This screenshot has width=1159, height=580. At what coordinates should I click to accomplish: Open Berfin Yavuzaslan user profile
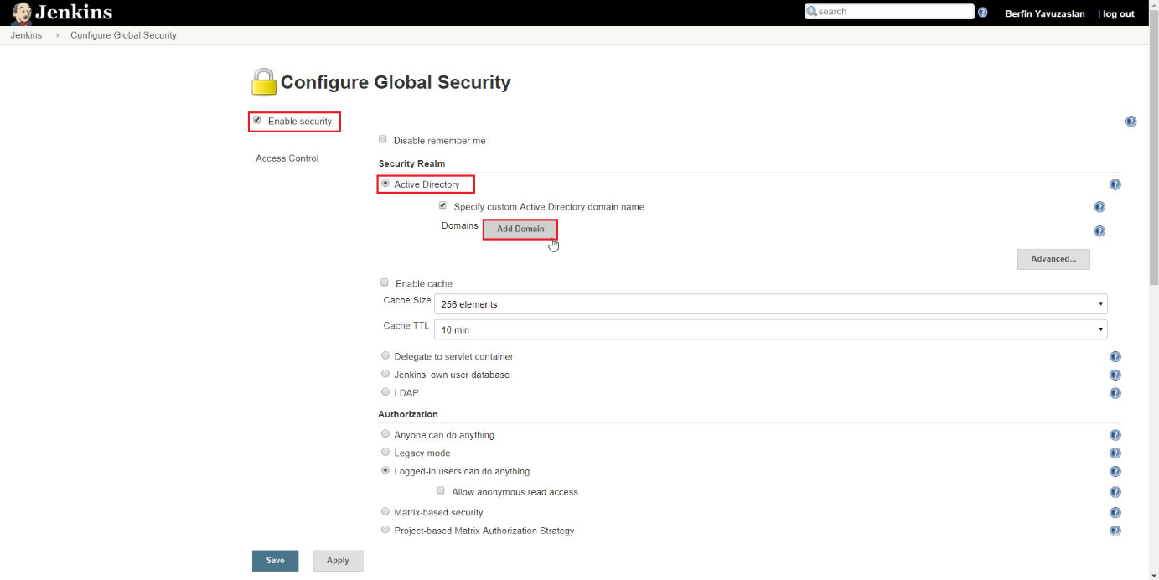pos(1044,13)
